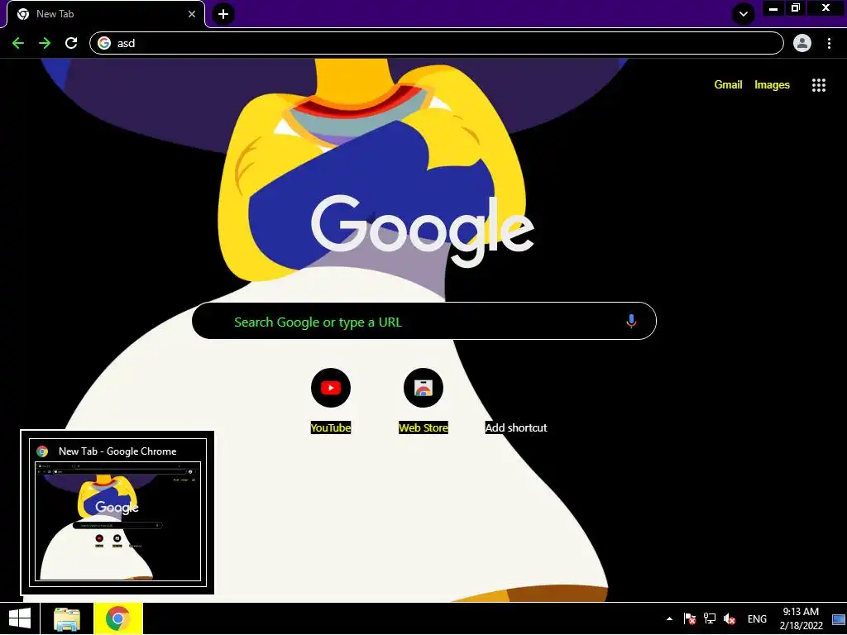This screenshot has height=635, width=847.
Task: Click the Google logo
Action: (x=423, y=231)
